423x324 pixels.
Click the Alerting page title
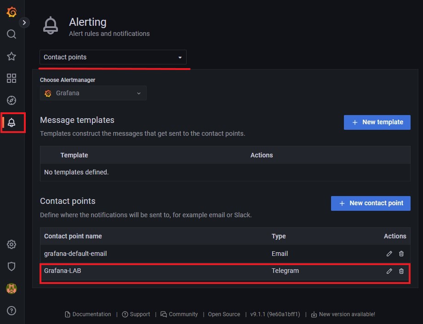click(x=88, y=22)
